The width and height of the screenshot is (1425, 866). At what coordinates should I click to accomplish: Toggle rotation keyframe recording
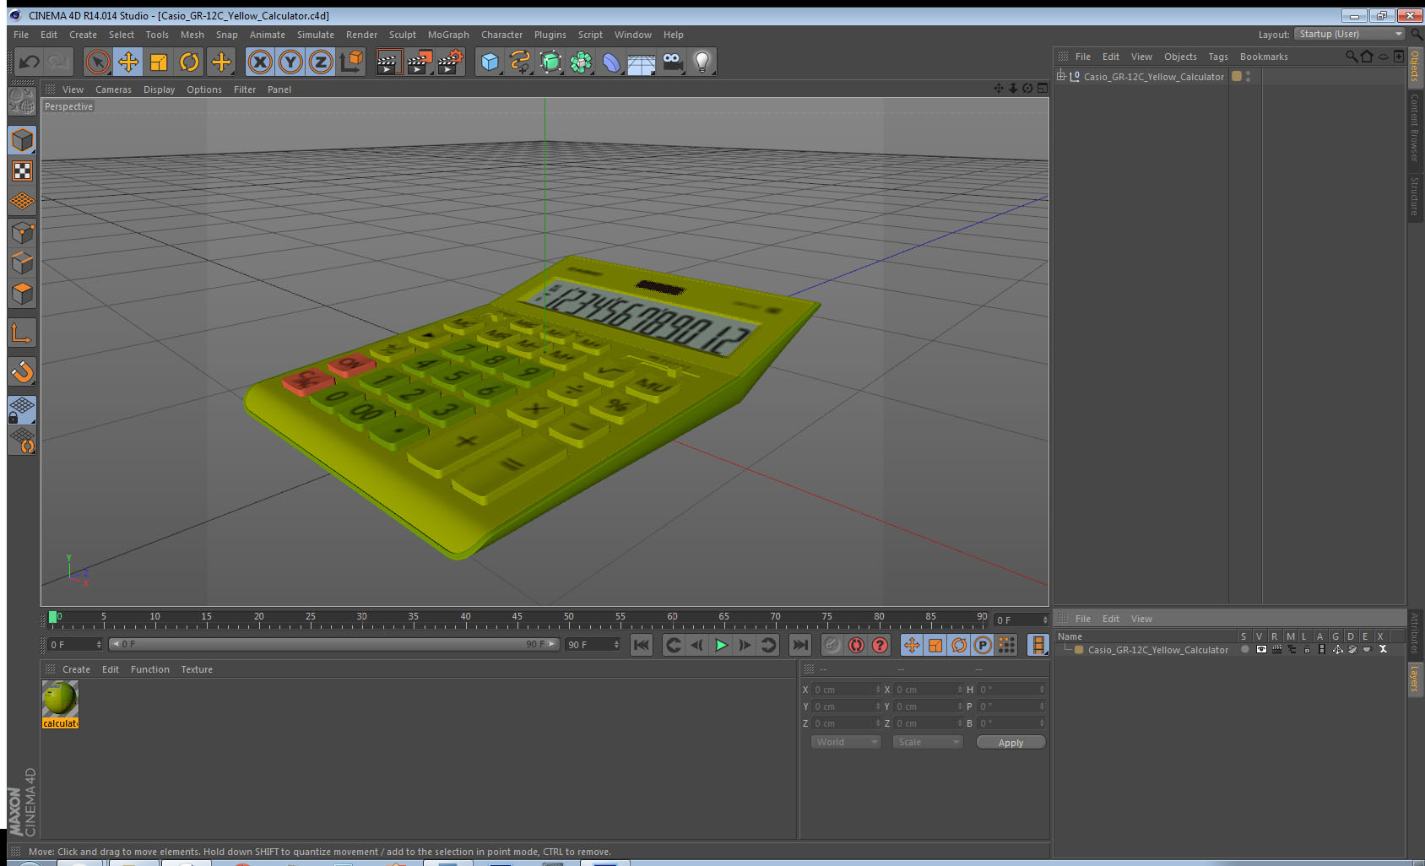(959, 645)
